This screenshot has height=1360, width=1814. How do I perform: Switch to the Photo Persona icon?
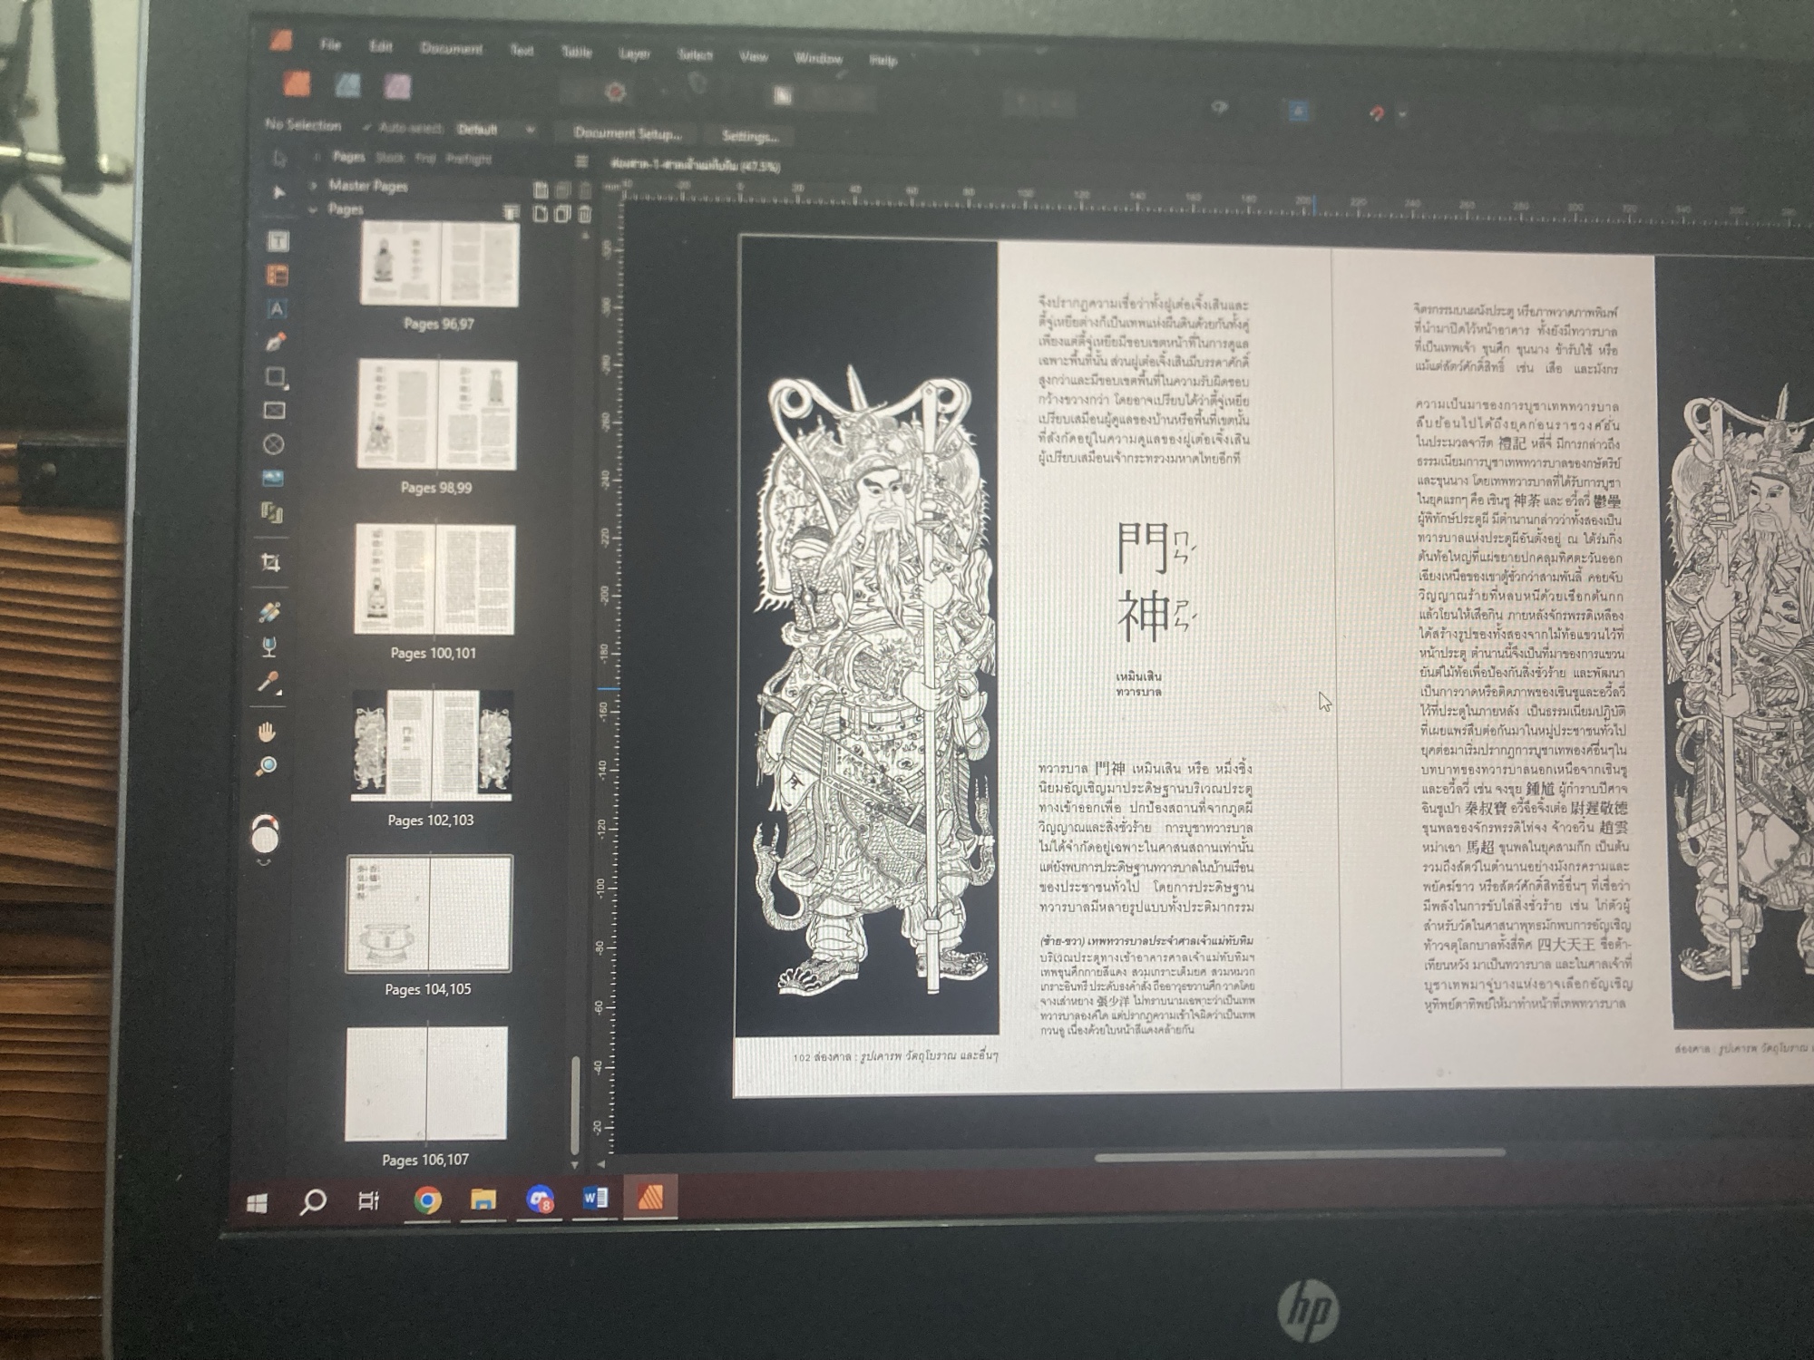pos(397,87)
